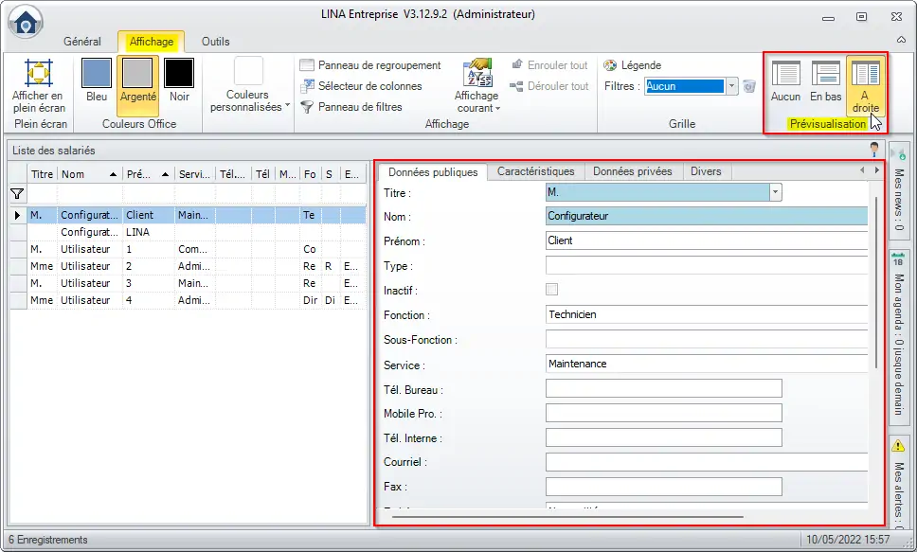Click the Service field showing Maintenance
Image resolution: width=917 pixels, height=552 pixels.
tap(707, 364)
